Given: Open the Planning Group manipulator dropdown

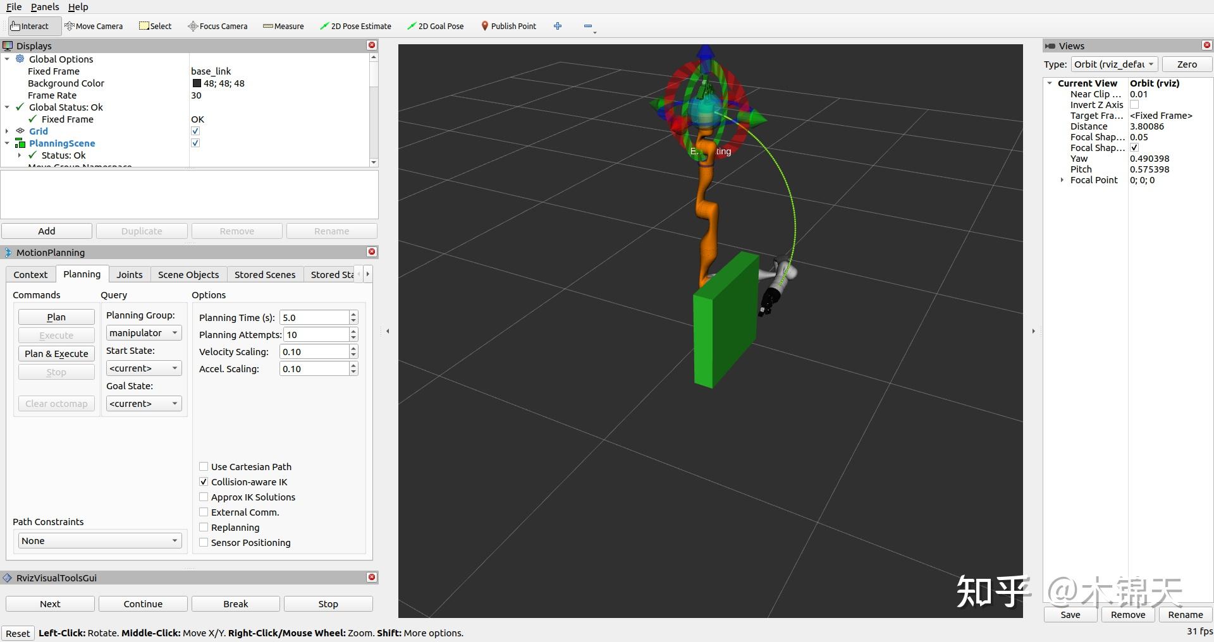Looking at the screenshot, I should 144,332.
